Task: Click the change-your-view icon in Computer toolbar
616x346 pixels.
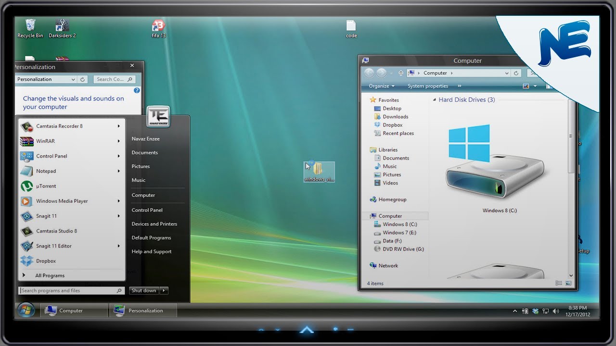Action: [526, 86]
